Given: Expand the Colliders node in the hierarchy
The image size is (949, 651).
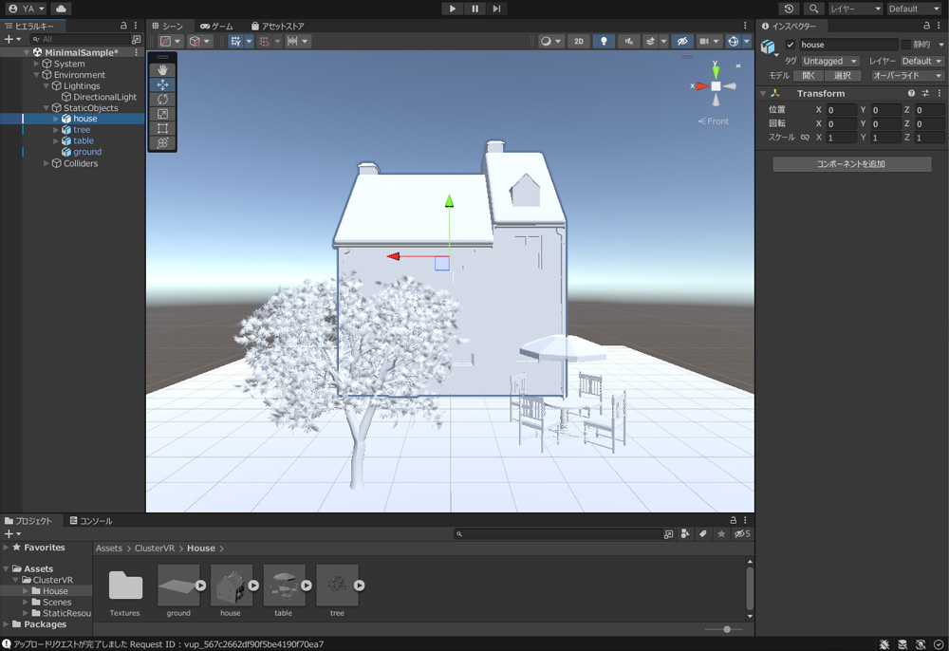Looking at the screenshot, I should point(46,163).
